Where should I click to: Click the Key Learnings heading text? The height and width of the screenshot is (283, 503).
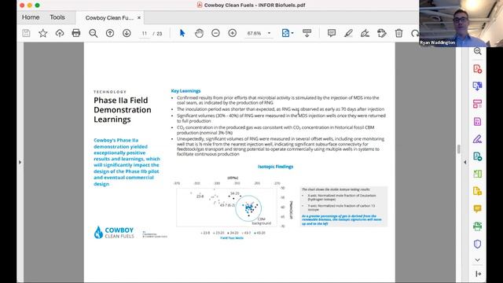[185, 91]
